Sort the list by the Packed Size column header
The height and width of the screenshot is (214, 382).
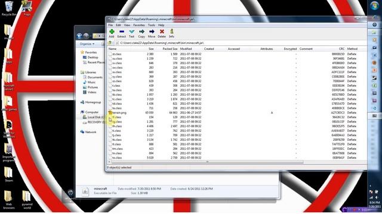[170, 49]
